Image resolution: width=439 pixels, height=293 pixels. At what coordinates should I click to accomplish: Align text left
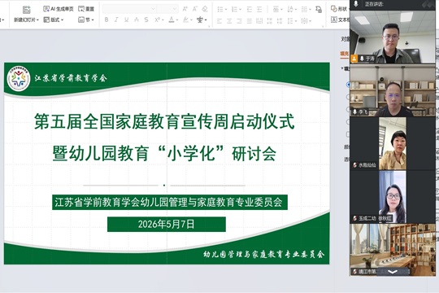[219, 20]
